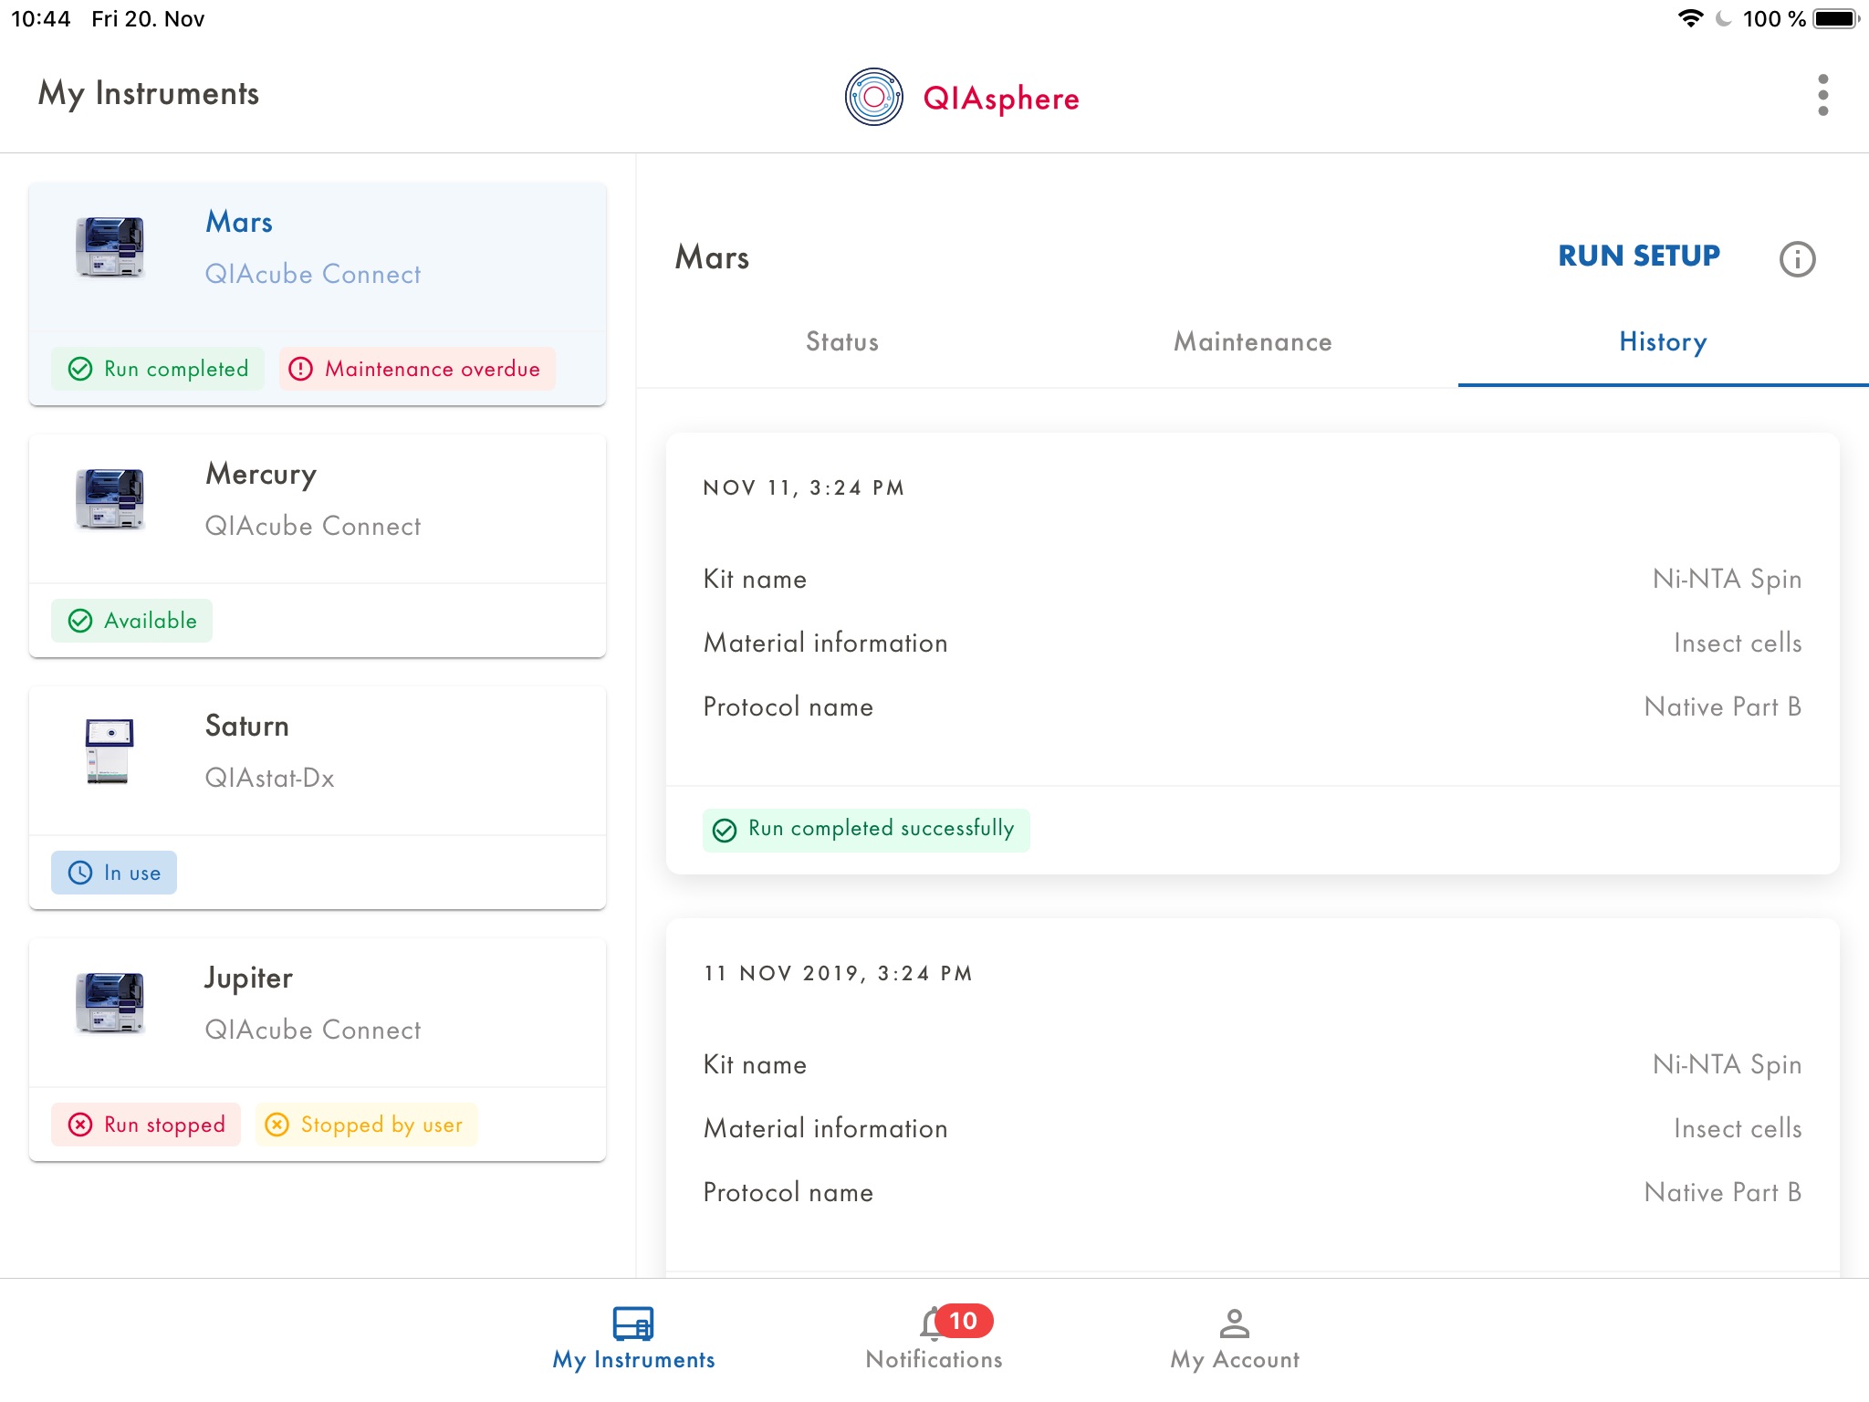Image resolution: width=1869 pixels, height=1402 pixels.
Task: Open the 11 NOV 2019, 3:24 PM entry
Action: (x=838, y=973)
